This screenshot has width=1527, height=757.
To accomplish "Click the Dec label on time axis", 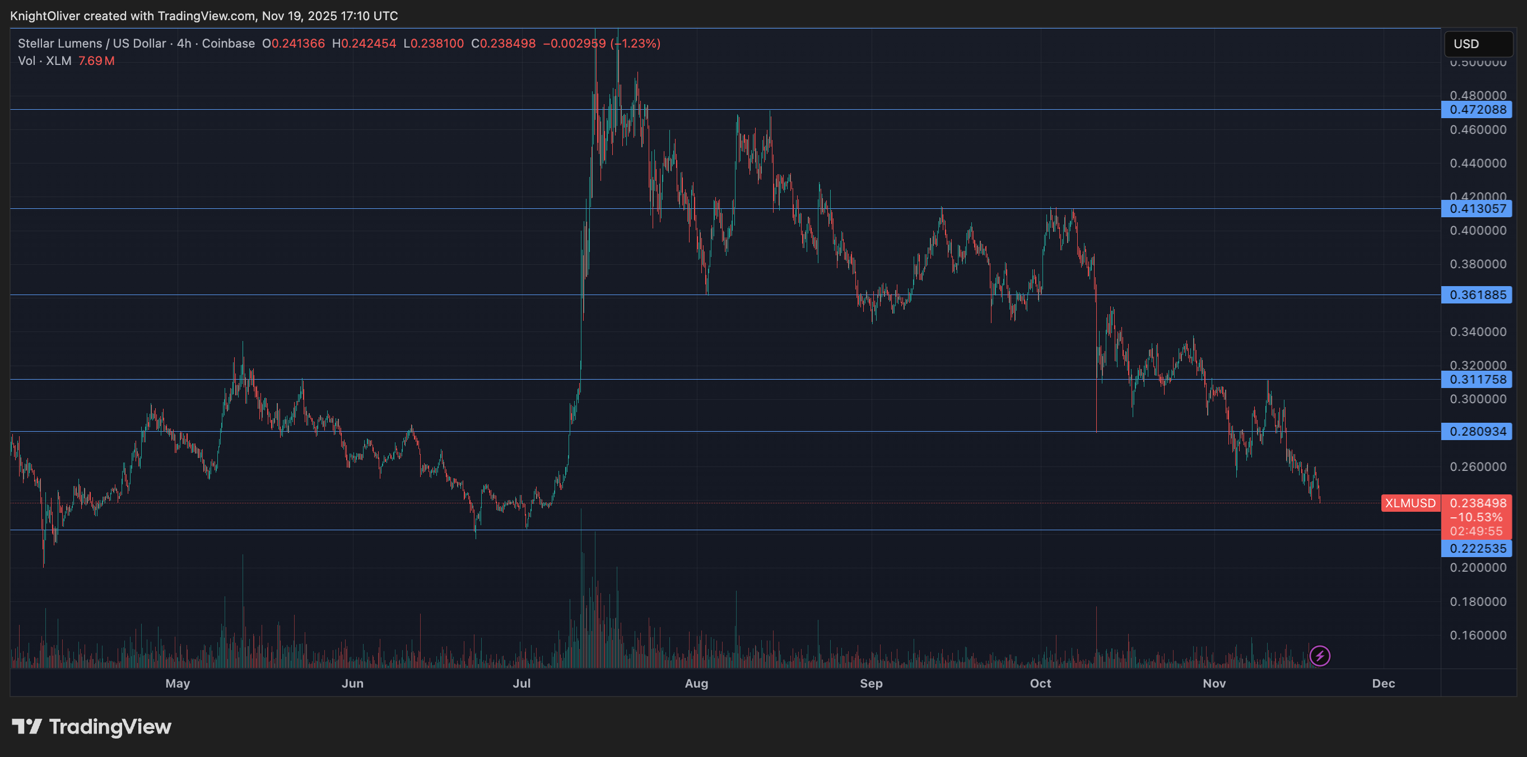I will coord(1383,683).
